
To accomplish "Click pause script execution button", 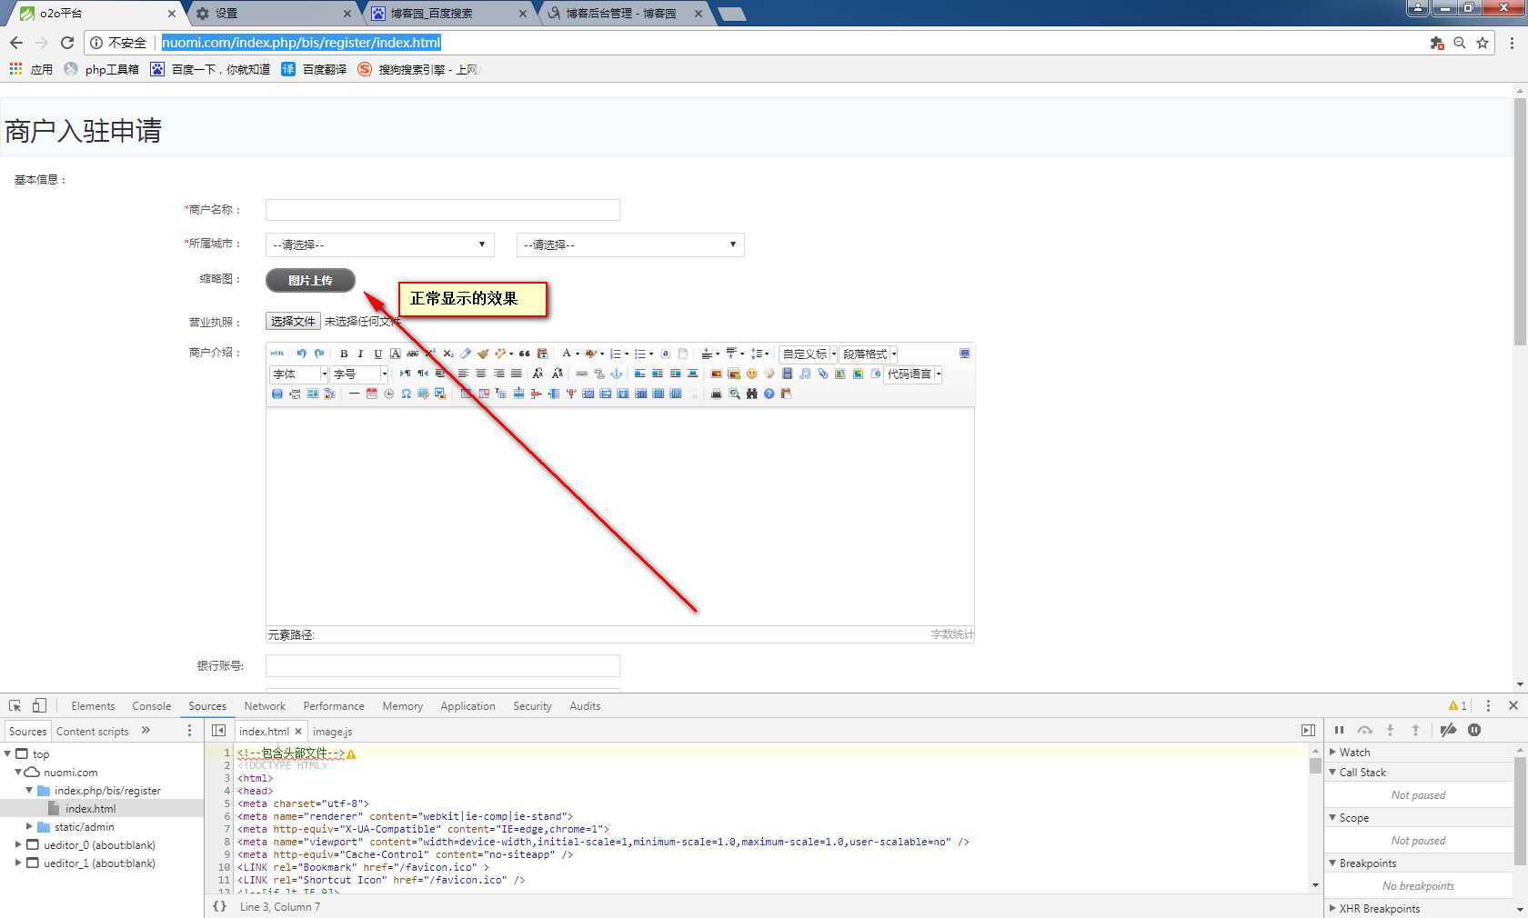I will (1339, 731).
